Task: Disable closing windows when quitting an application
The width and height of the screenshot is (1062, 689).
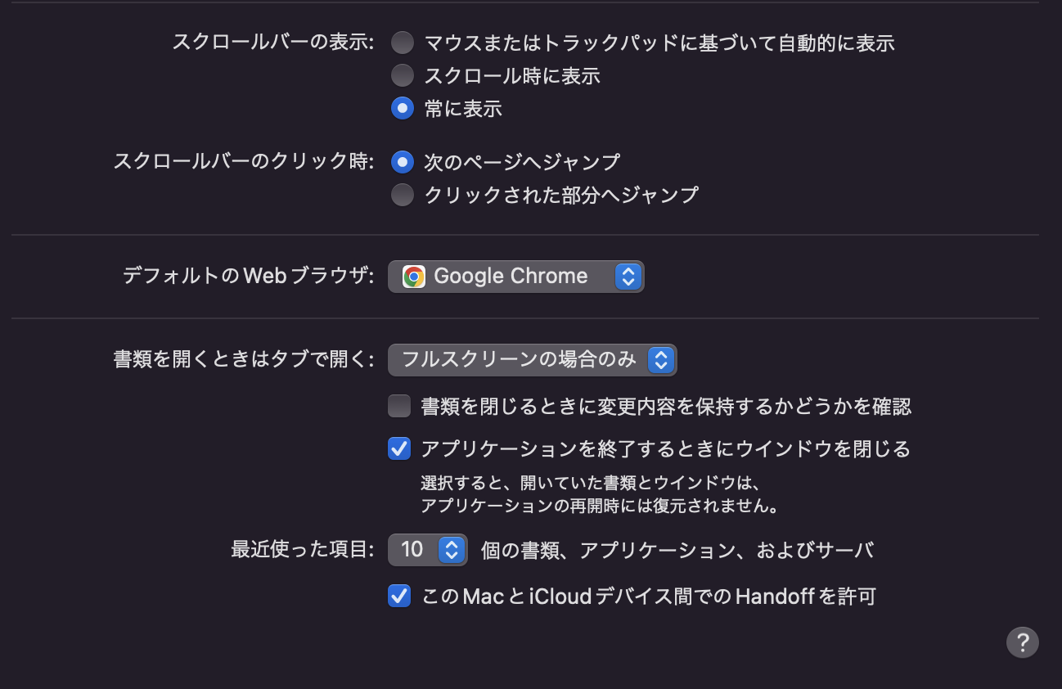Action: (x=398, y=448)
